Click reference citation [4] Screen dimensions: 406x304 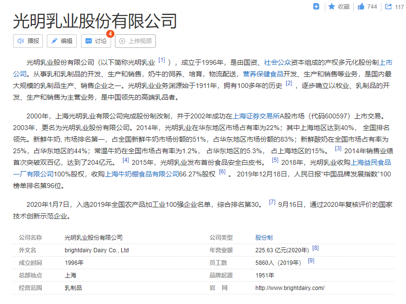tap(126, 160)
